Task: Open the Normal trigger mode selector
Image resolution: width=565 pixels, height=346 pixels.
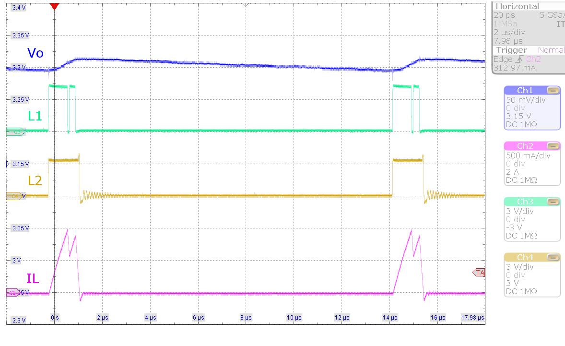Action: click(x=551, y=50)
